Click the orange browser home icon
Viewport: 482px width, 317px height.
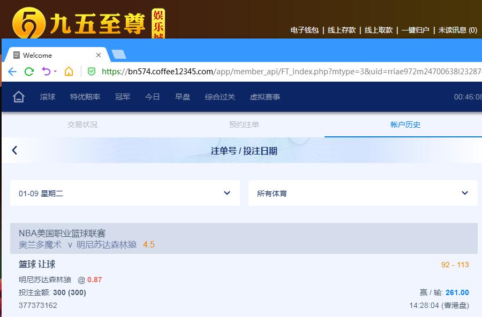69,72
